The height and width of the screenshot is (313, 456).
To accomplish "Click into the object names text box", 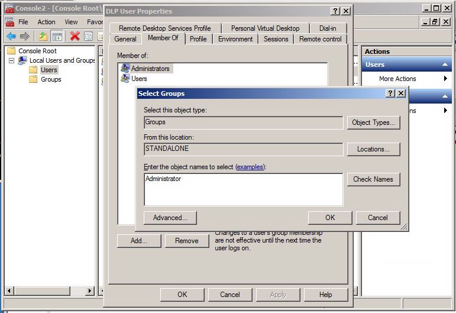I will pos(243,189).
